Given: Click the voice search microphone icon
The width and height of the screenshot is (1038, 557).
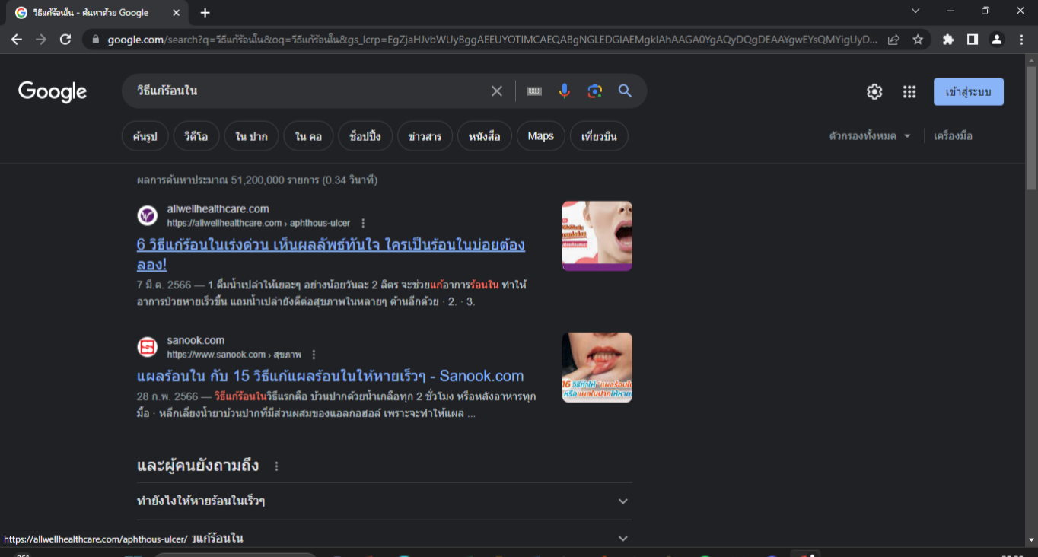Looking at the screenshot, I should [564, 91].
